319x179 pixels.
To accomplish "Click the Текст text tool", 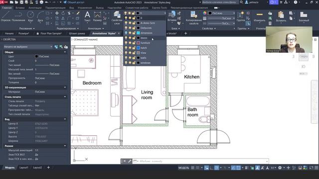I will tap(87, 16).
